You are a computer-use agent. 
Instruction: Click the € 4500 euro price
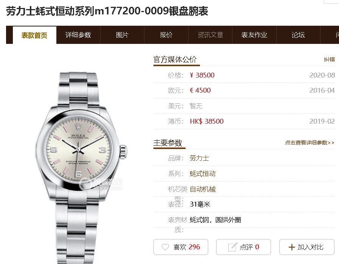pyautogui.click(x=200, y=90)
